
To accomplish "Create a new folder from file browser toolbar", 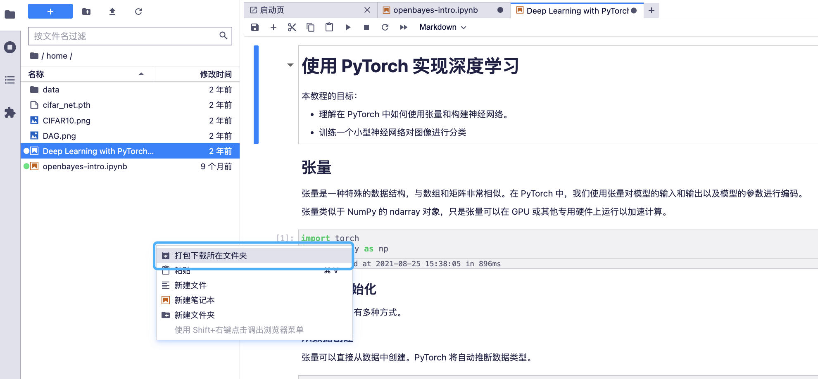I will pos(86,12).
